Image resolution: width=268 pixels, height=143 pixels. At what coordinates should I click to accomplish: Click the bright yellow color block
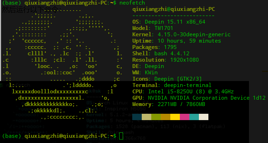point(175,117)
